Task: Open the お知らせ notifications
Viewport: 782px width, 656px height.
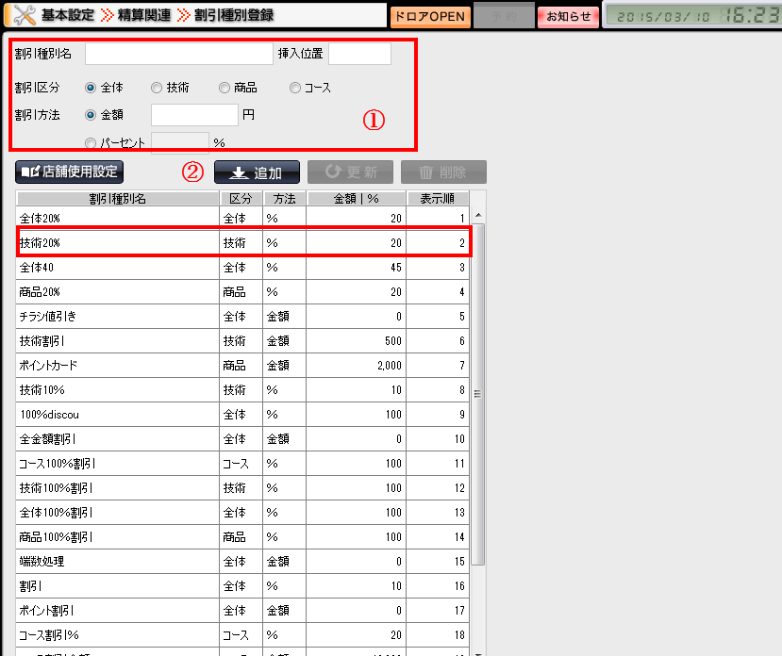Action: 569,16
